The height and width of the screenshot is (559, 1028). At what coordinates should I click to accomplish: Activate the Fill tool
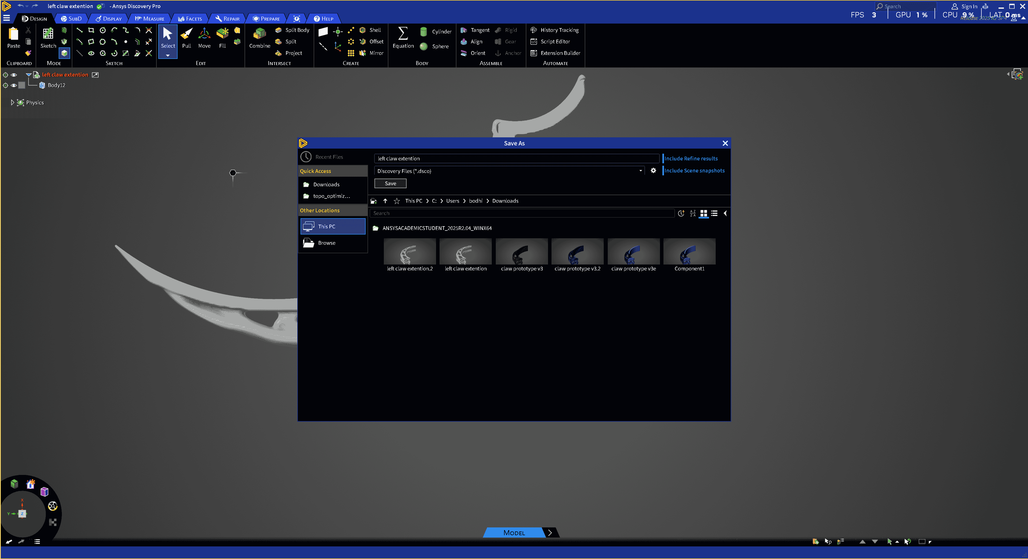click(x=222, y=37)
